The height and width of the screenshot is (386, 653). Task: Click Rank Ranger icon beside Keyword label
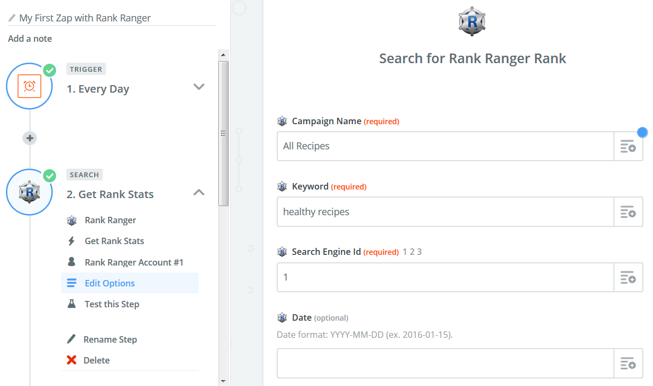(x=282, y=186)
